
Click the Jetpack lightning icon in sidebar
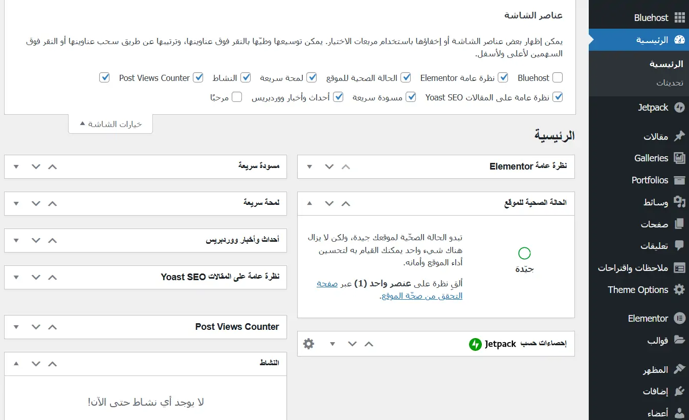click(679, 108)
